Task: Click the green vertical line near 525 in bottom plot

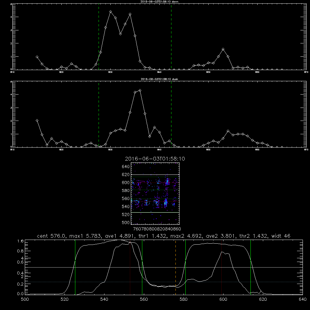Action: pyautogui.click(x=75, y=267)
